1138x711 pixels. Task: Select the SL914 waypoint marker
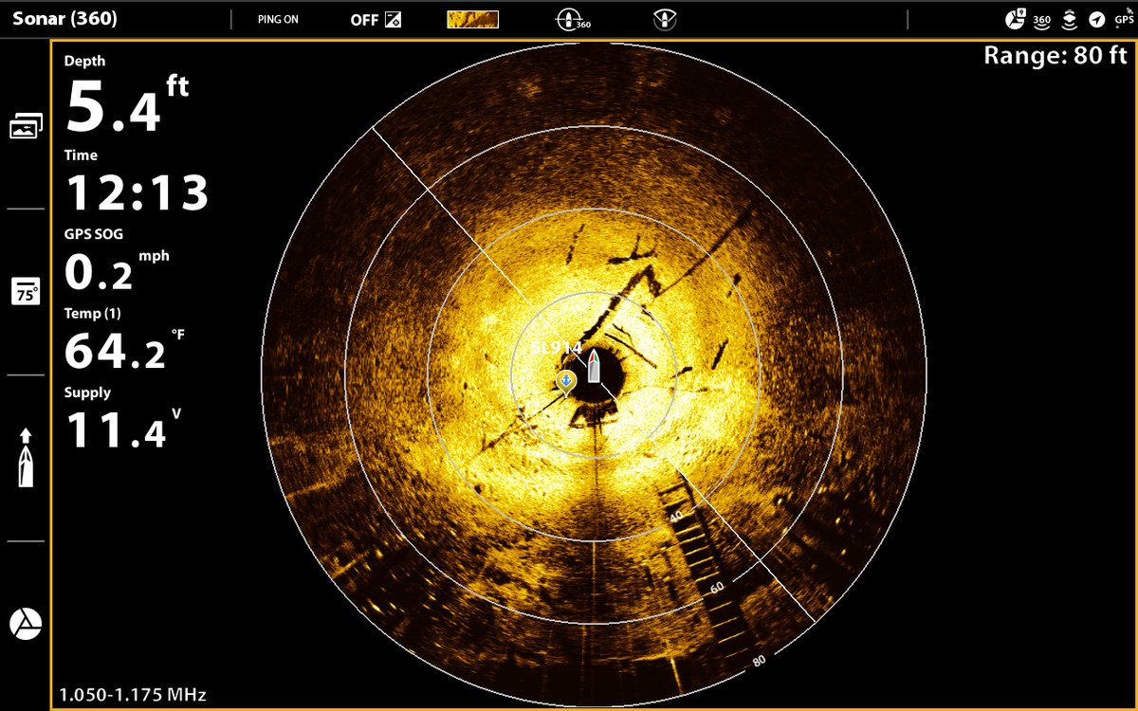pos(565,381)
